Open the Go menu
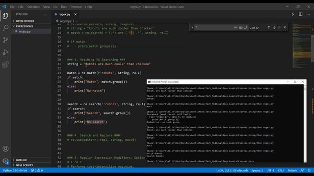The width and height of the screenshot is (314, 176). (x=55, y=6)
